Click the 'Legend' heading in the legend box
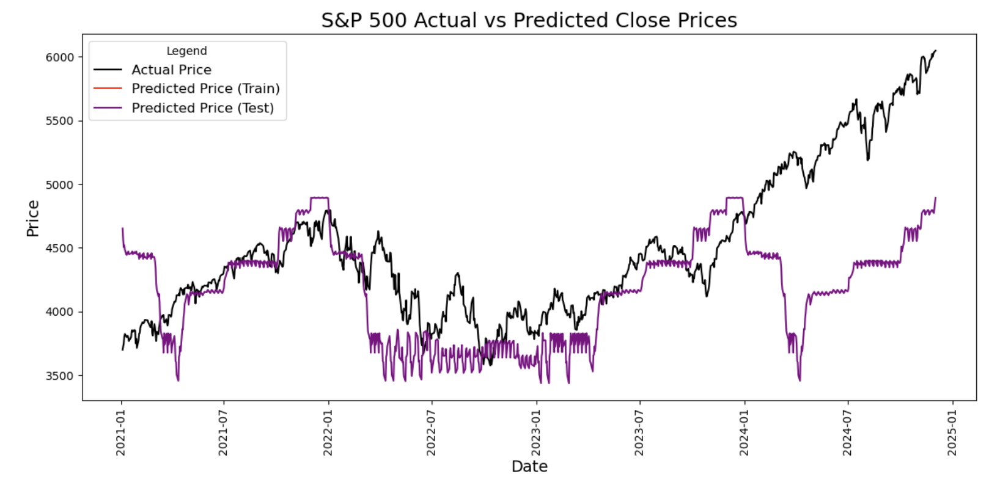This screenshot has width=989, height=485. point(186,51)
